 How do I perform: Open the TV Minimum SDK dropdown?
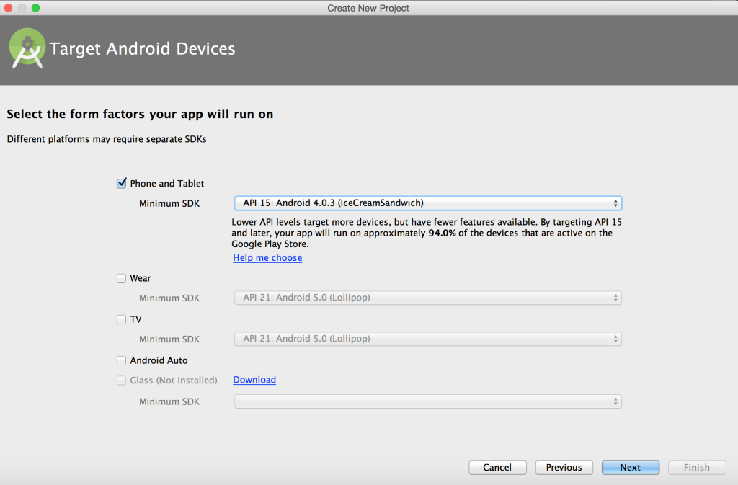click(428, 339)
